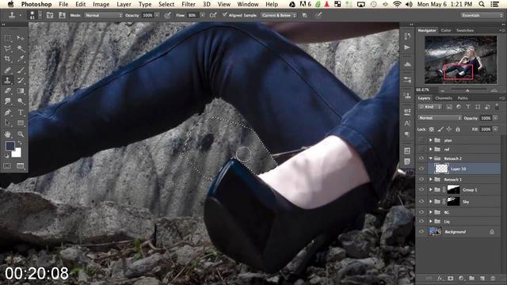Open the Select menu
The width and height of the screenshot is (507, 285).
click(x=166, y=4)
